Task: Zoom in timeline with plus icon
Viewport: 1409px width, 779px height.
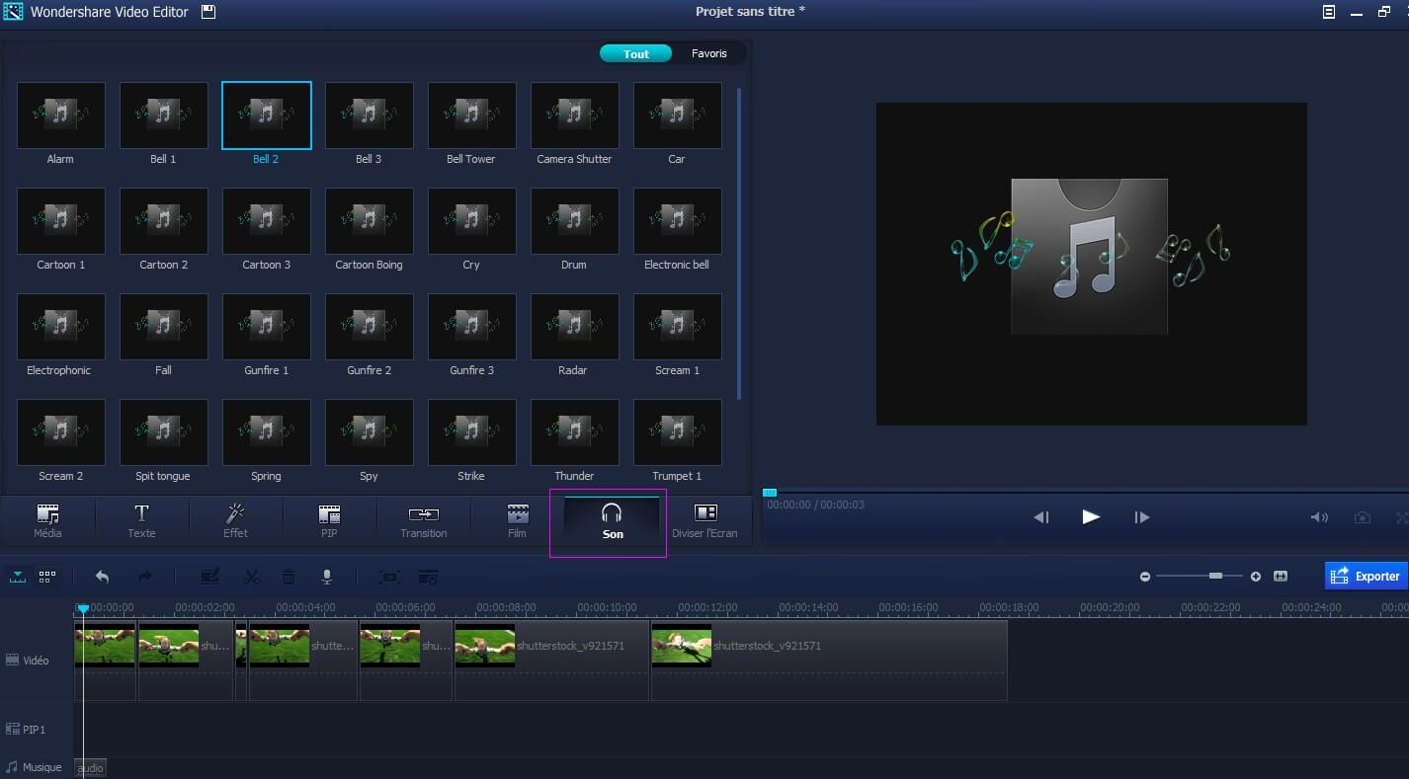Action: pyautogui.click(x=1256, y=576)
